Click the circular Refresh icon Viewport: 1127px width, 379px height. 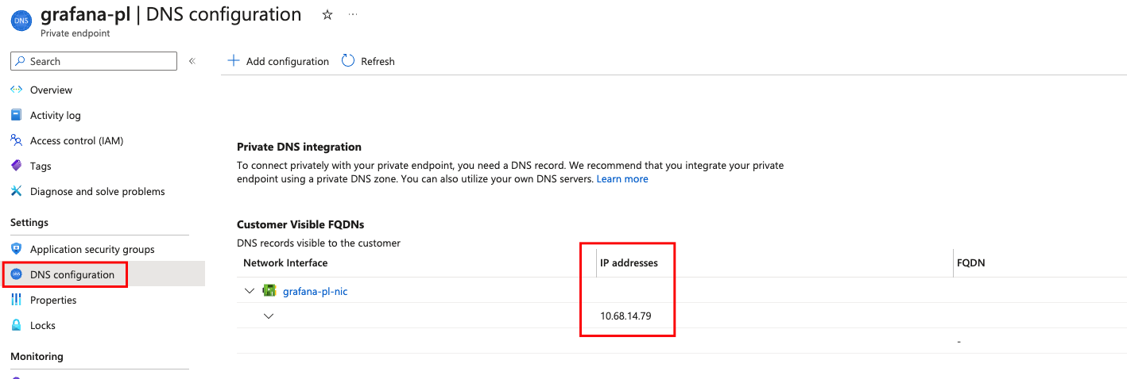(x=348, y=60)
